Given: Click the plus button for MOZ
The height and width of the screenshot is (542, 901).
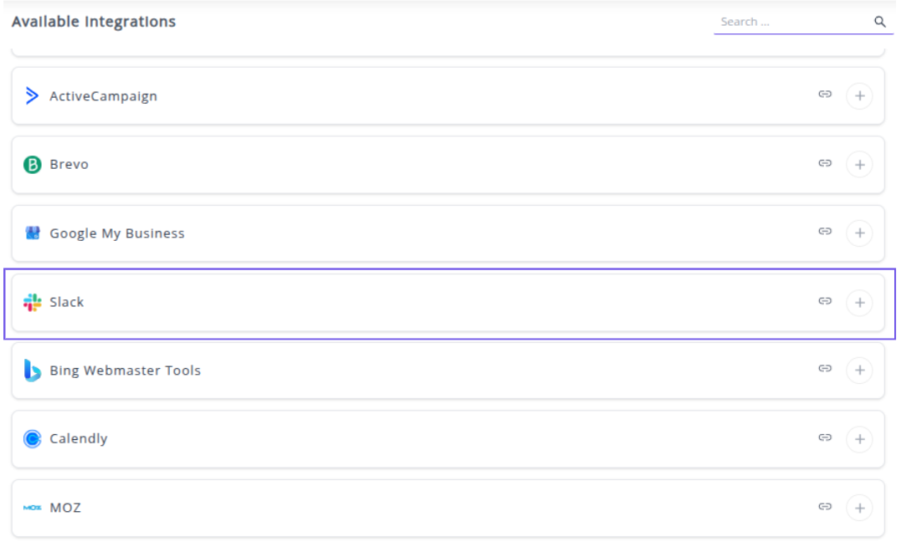Looking at the screenshot, I should pyautogui.click(x=859, y=508).
